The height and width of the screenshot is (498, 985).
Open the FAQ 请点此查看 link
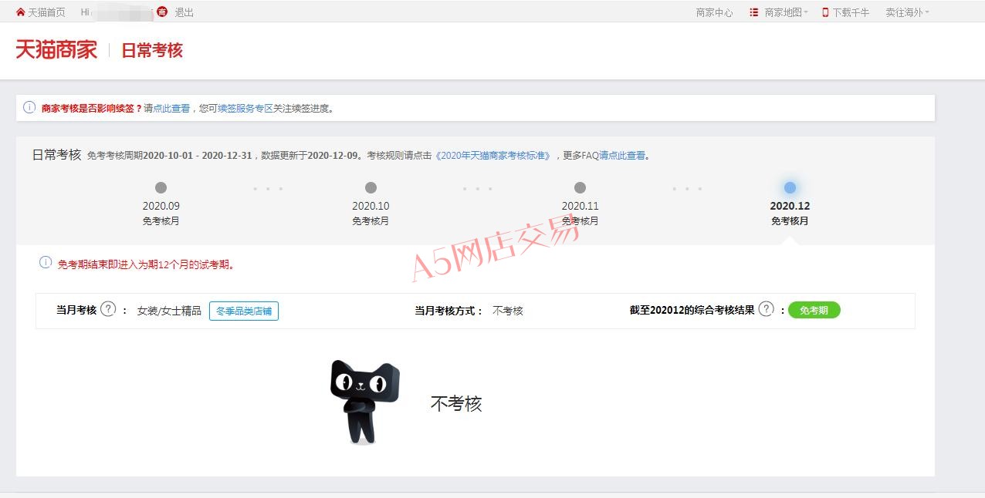point(622,155)
